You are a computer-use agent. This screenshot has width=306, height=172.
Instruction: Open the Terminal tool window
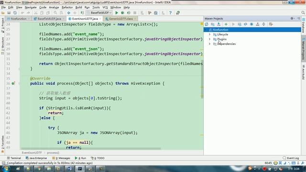(x=14, y=158)
